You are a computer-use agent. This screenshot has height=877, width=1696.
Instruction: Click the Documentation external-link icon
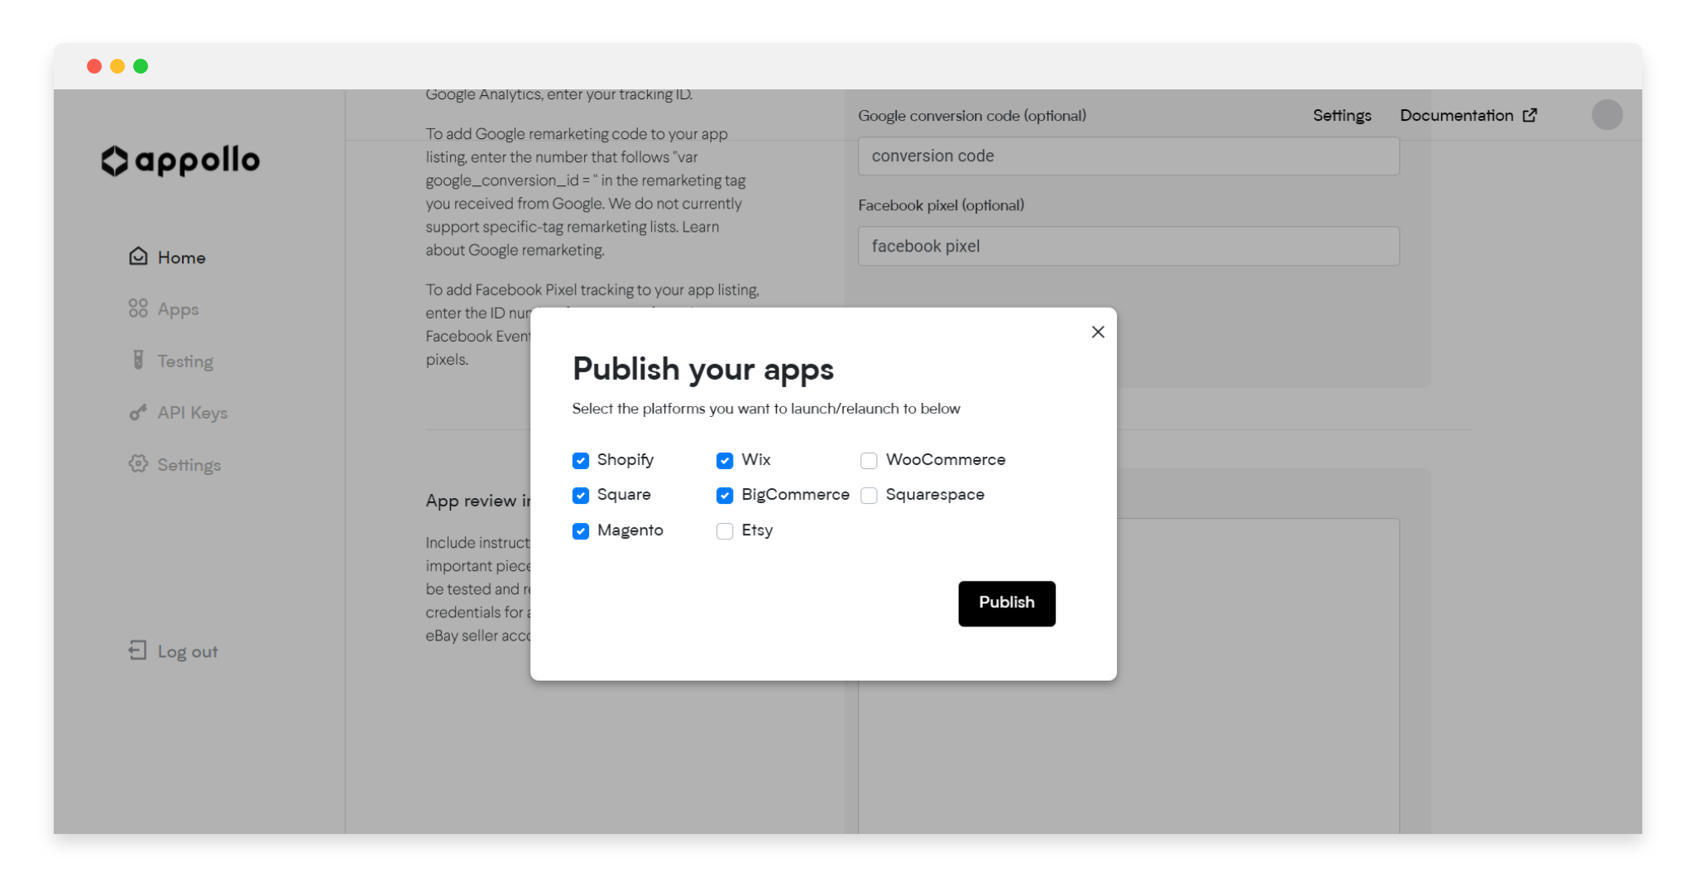coord(1530,115)
